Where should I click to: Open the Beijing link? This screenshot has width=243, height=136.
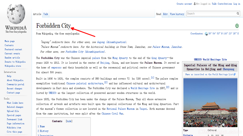coord(105,63)
